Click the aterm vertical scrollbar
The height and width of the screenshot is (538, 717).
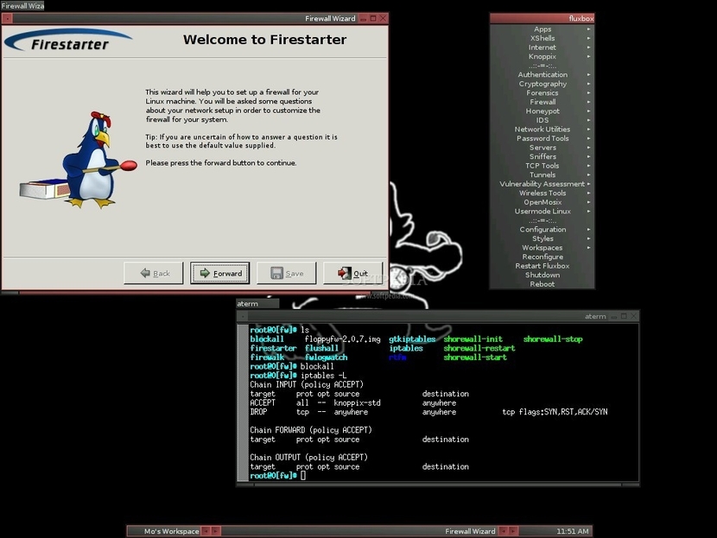(x=243, y=402)
